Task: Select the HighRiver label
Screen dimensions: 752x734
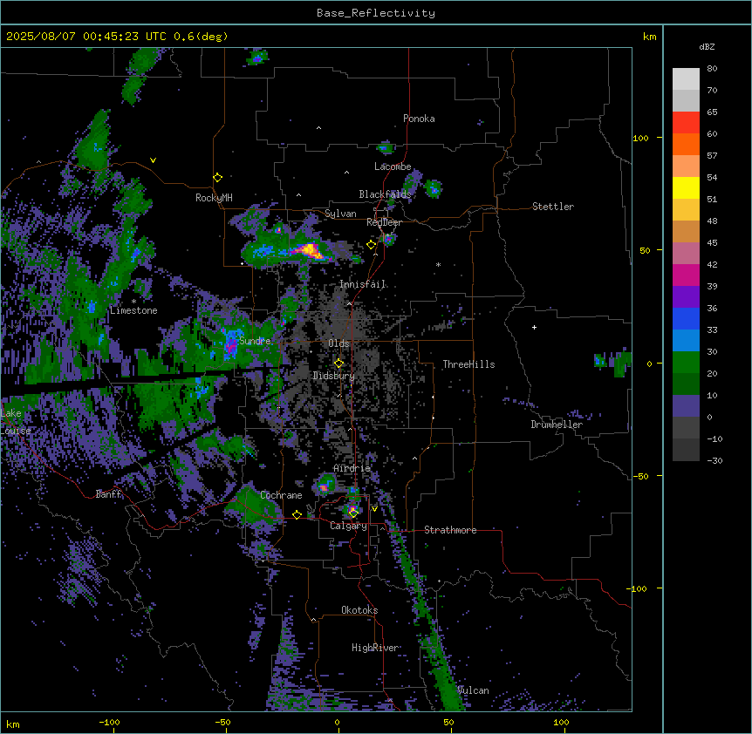Action: coord(374,648)
